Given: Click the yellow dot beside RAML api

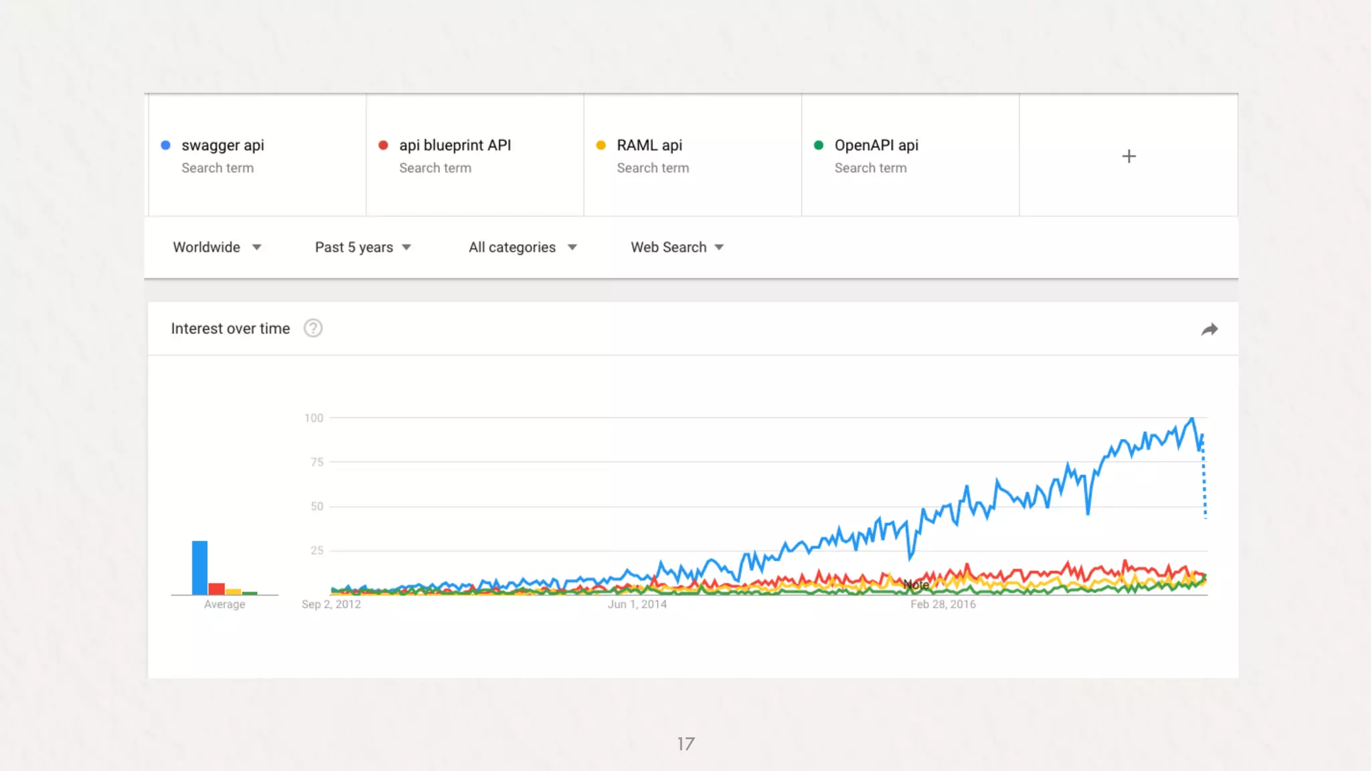Looking at the screenshot, I should [x=601, y=145].
